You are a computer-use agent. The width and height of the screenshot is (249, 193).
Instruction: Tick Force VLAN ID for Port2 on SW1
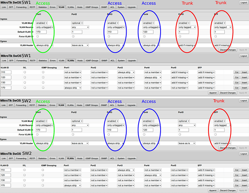73,36
